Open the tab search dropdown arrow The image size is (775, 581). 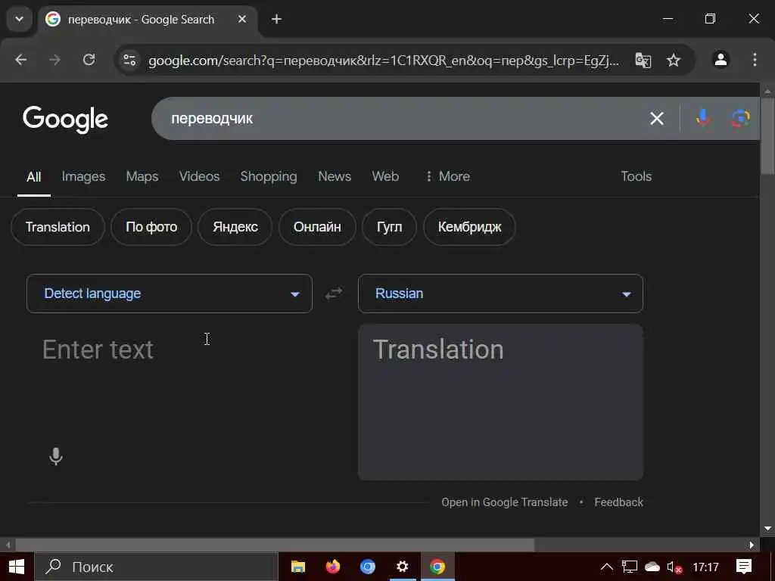pos(19,19)
